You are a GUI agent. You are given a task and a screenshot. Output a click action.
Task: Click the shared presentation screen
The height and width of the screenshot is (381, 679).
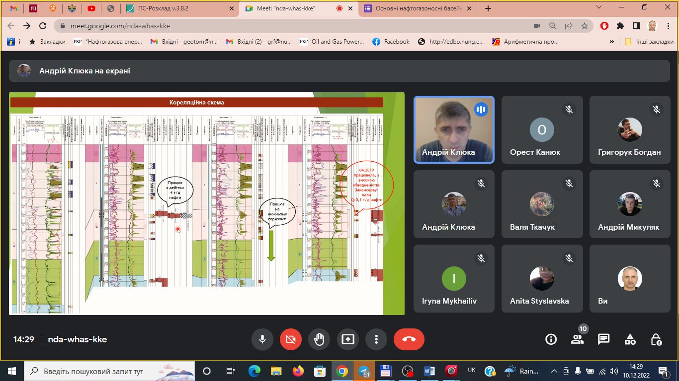pos(207,203)
